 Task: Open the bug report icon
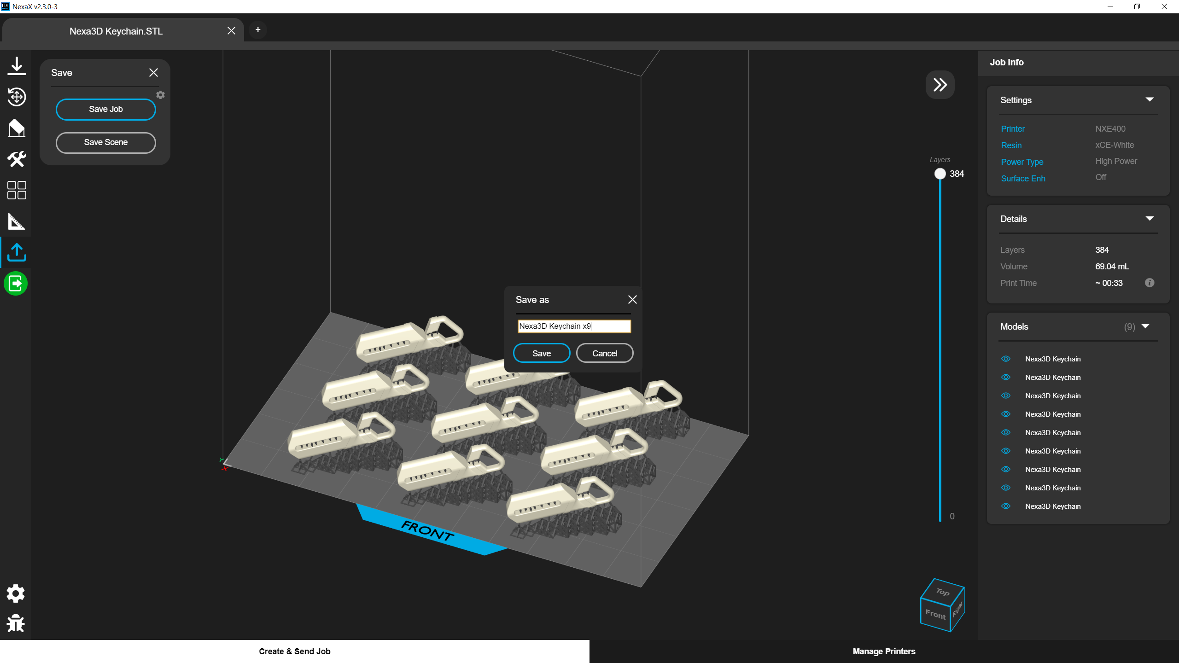coord(16,623)
